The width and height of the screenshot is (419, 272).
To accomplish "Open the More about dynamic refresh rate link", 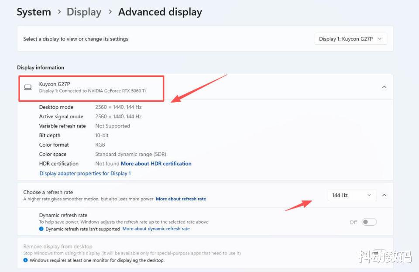I will point(156,229).
